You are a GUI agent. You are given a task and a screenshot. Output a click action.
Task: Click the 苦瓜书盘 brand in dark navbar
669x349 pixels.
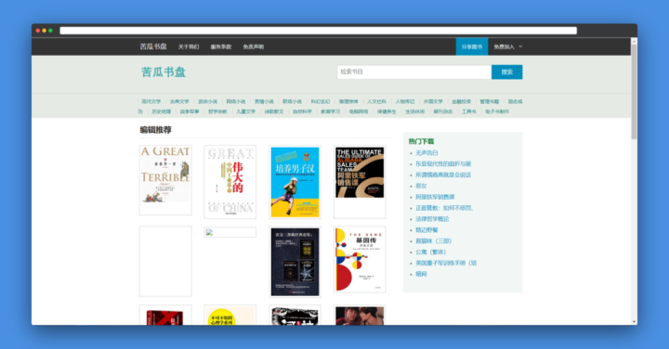[x=153, y=46]
